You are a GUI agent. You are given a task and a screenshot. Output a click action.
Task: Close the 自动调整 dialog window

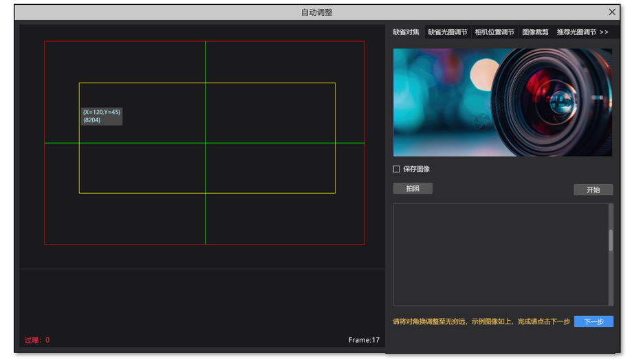point(611,12)
